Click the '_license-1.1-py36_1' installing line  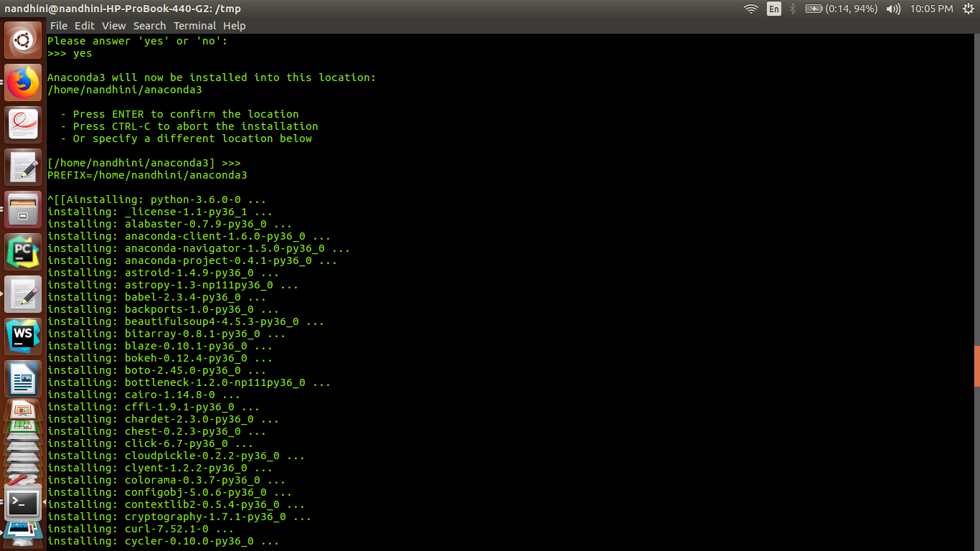[160, 212]
